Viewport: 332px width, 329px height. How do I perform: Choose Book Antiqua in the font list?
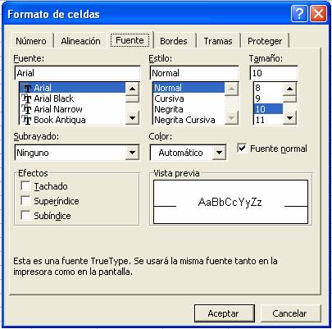click(x=72, y=120)
